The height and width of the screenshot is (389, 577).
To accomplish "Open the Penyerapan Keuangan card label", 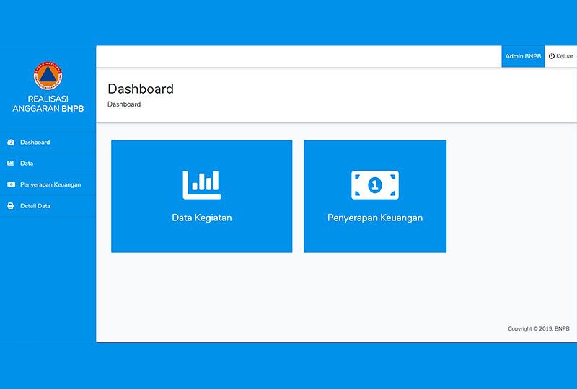I will pos(375,218).
